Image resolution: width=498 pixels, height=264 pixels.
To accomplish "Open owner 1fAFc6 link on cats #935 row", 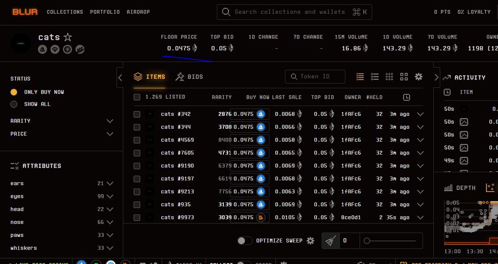I will pos(351,205).
